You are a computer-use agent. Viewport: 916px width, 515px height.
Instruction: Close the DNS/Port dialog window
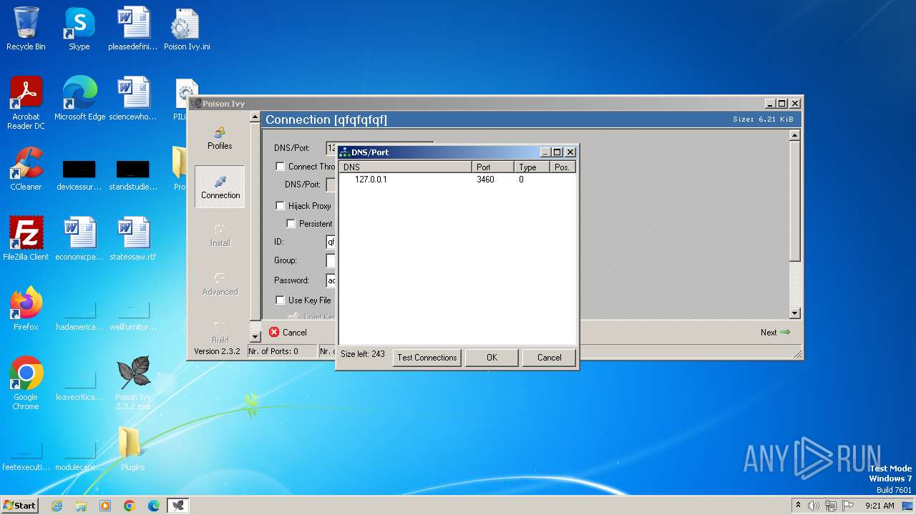click(570, 152)
